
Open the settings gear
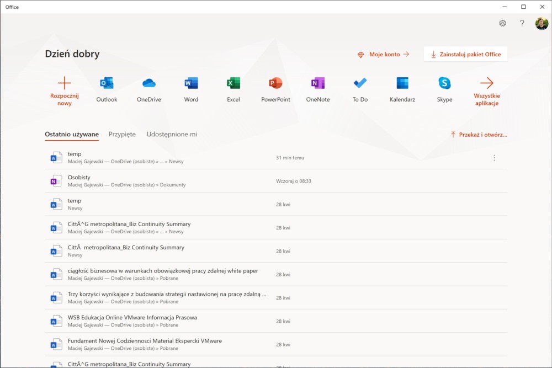(x=502, y=23)
